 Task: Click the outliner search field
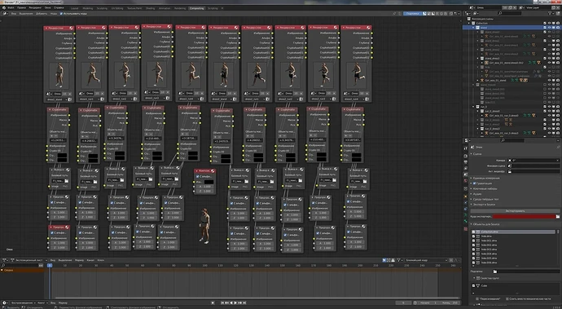510,13
